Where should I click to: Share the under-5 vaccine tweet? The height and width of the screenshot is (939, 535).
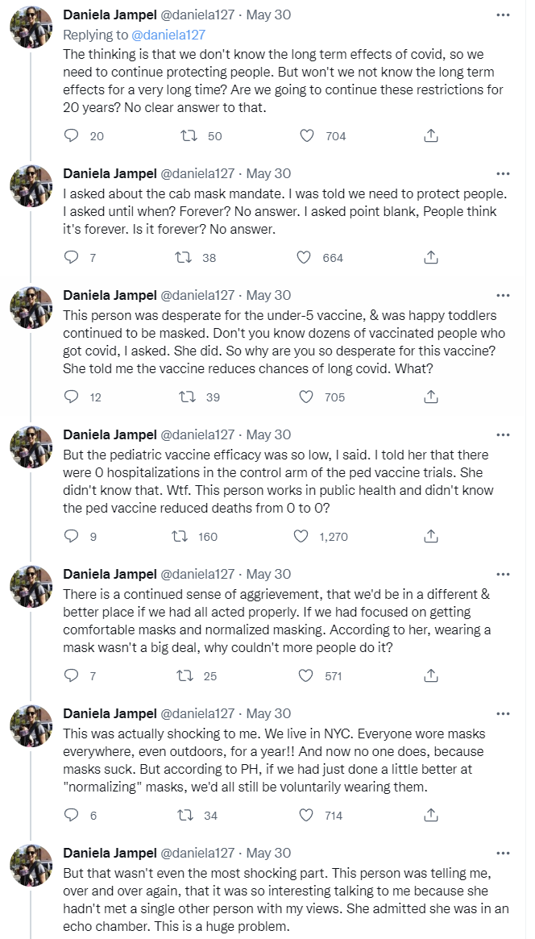point(431,397)
